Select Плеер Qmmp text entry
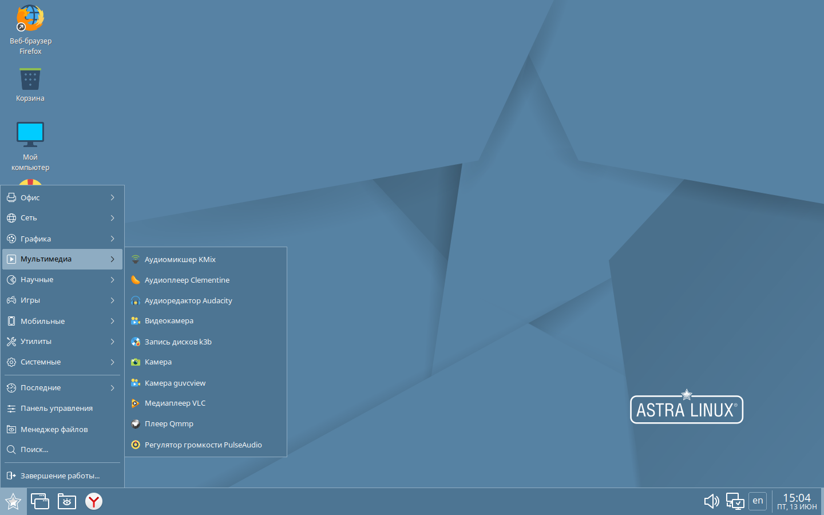This screenshot has width=824, height=515. pyautogui.click(x=169, y=424)
